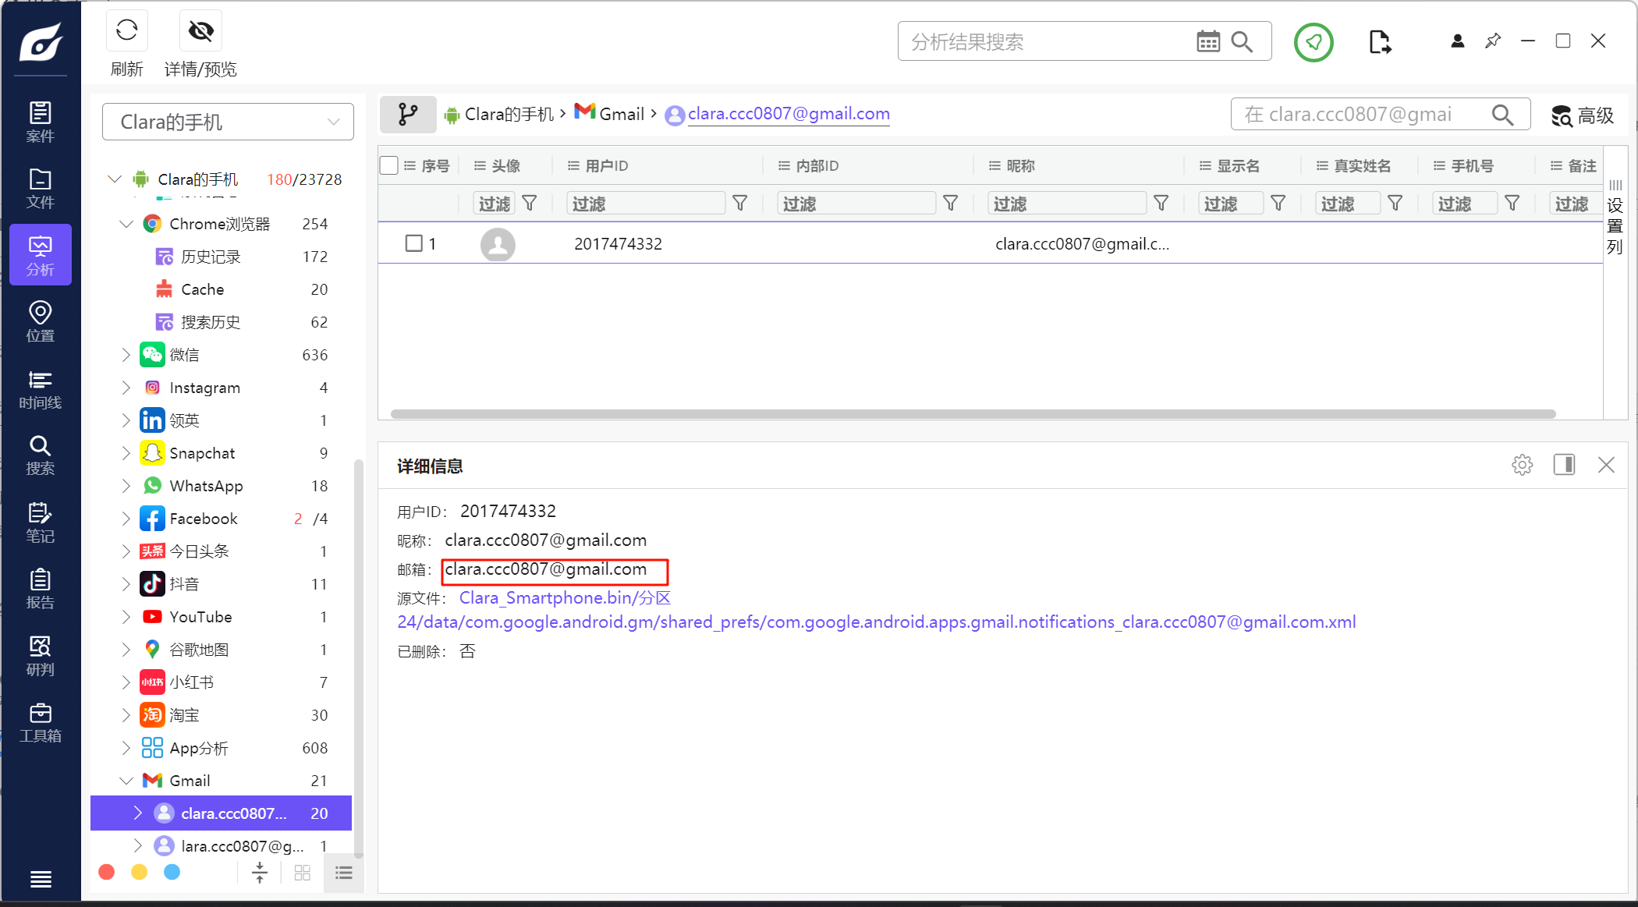Image resolution: width=1638 pixels, height=907 pixels.
Task: Open detail panel settings gear
Action: click(1522, 466)
